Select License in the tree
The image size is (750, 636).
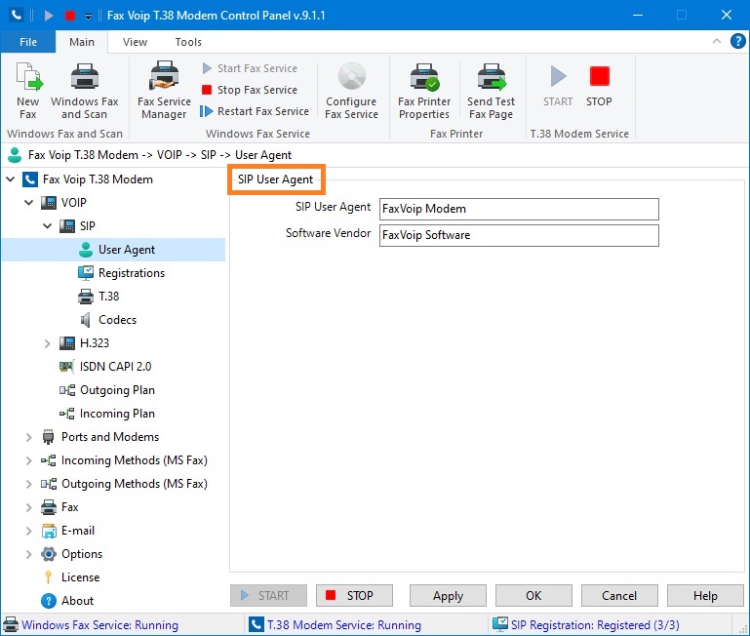click(80, 577)
